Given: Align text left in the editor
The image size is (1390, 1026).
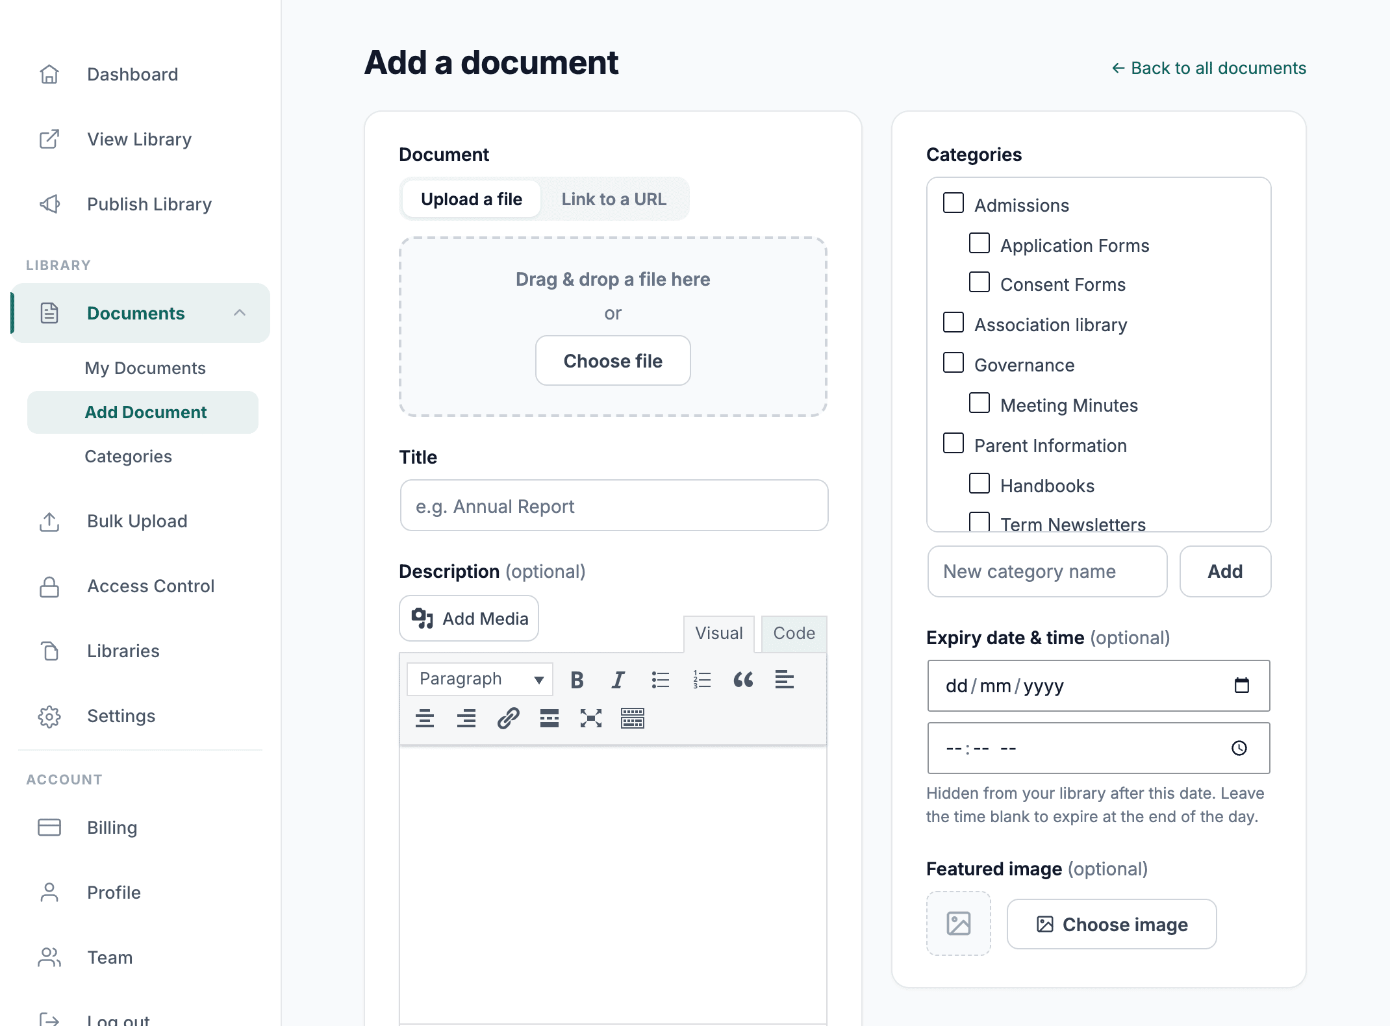Looking at the screenshot, I should click(785, 680).
